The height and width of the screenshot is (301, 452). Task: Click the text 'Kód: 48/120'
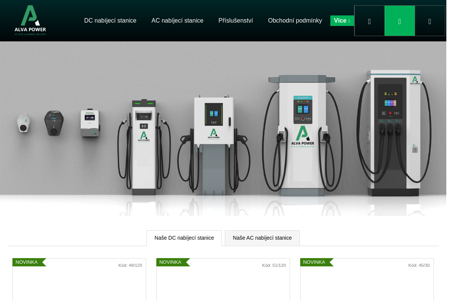(130, 265)
